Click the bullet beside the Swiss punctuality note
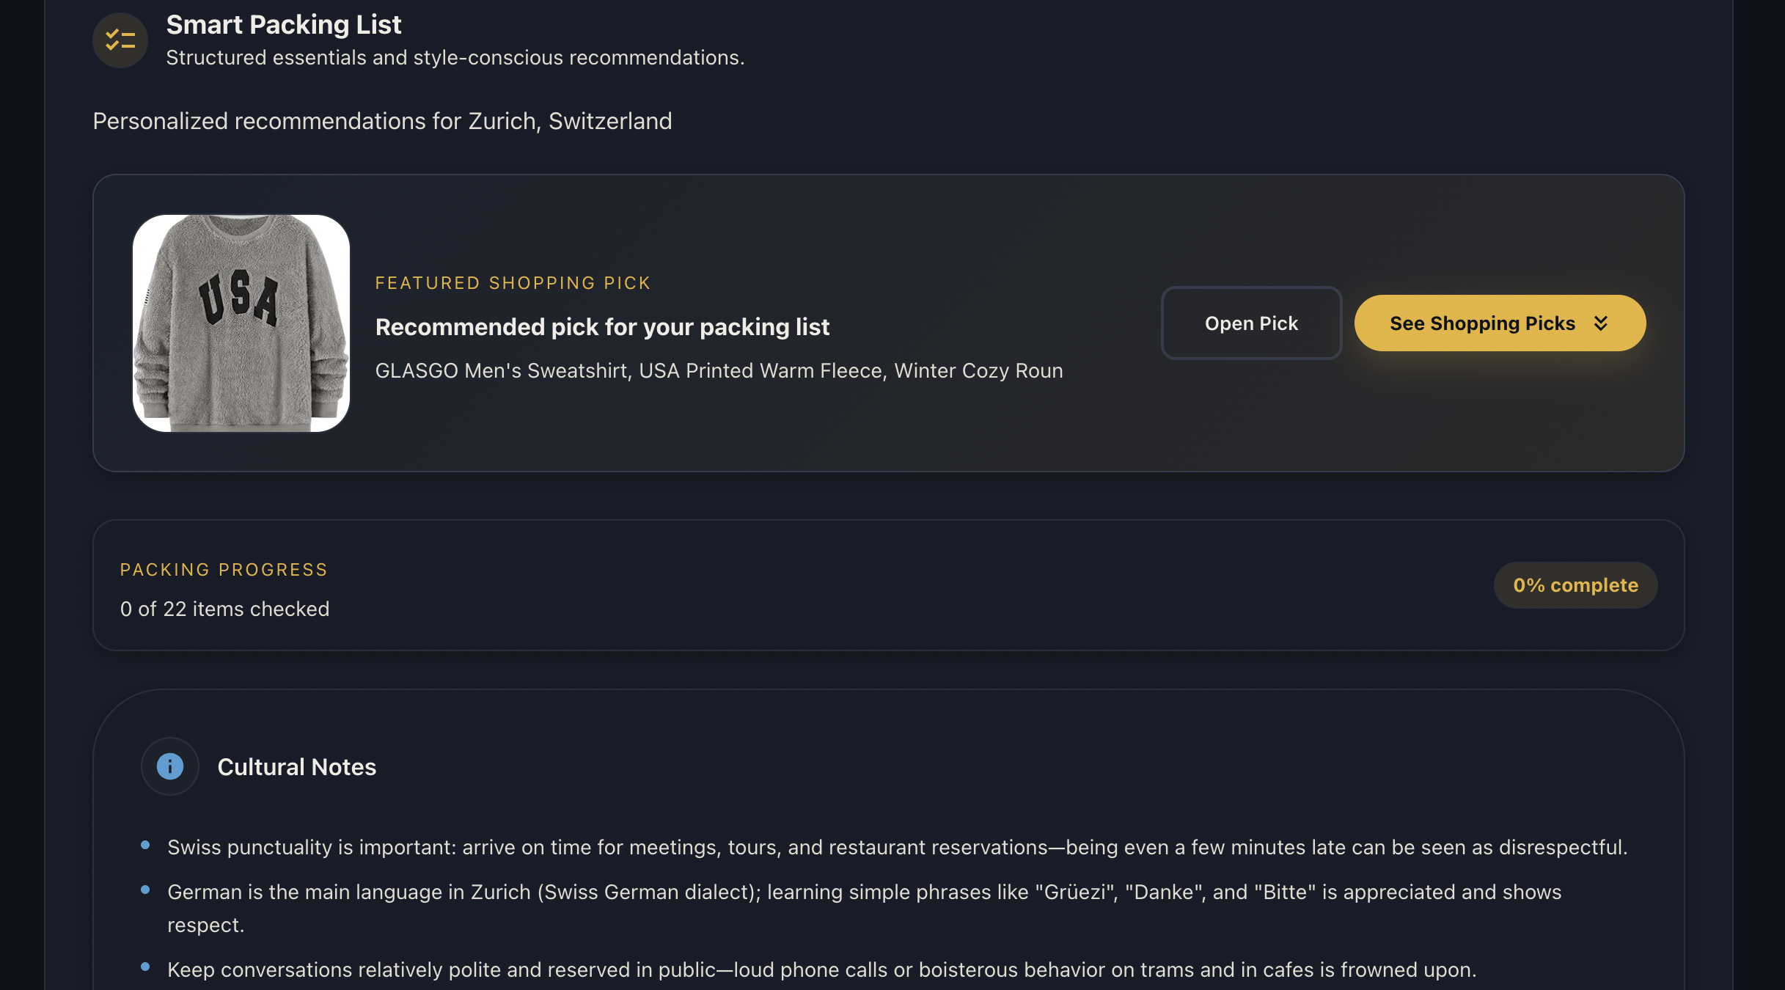Viewport: 1785px width, 990px height. click(145, 846)
